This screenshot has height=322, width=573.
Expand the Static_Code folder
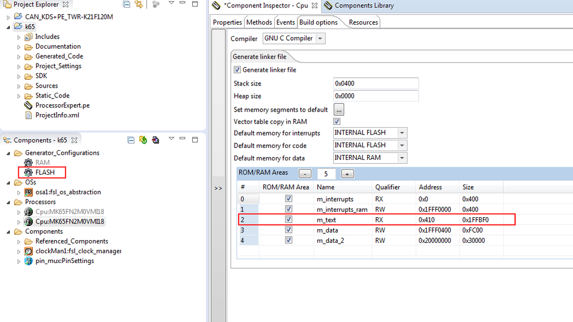[x=18, y=96]
